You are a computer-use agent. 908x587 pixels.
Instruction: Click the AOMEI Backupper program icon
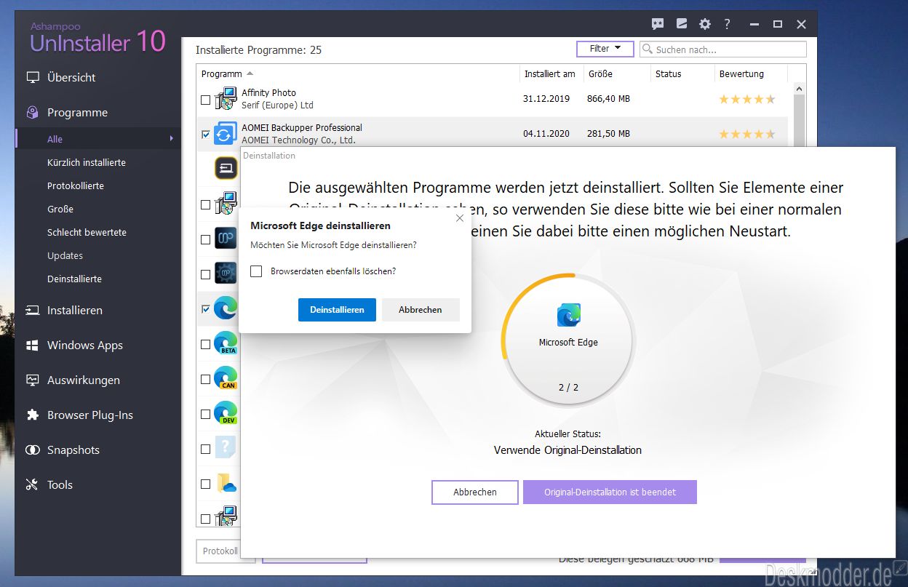tap(226, 134)
